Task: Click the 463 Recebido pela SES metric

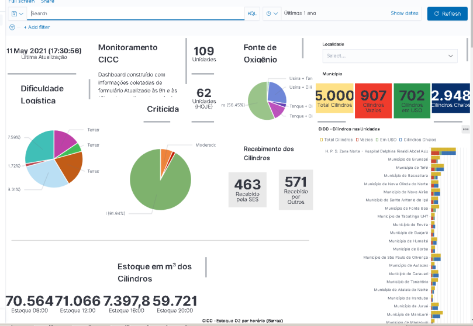Action: [247, 190]
